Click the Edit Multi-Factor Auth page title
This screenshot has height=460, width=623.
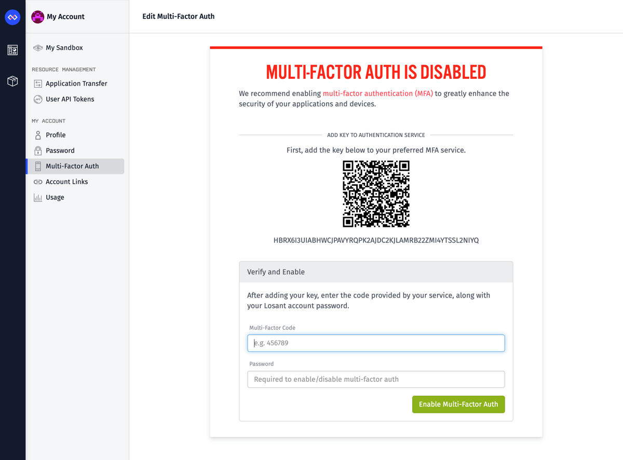(x=179, y=17)
